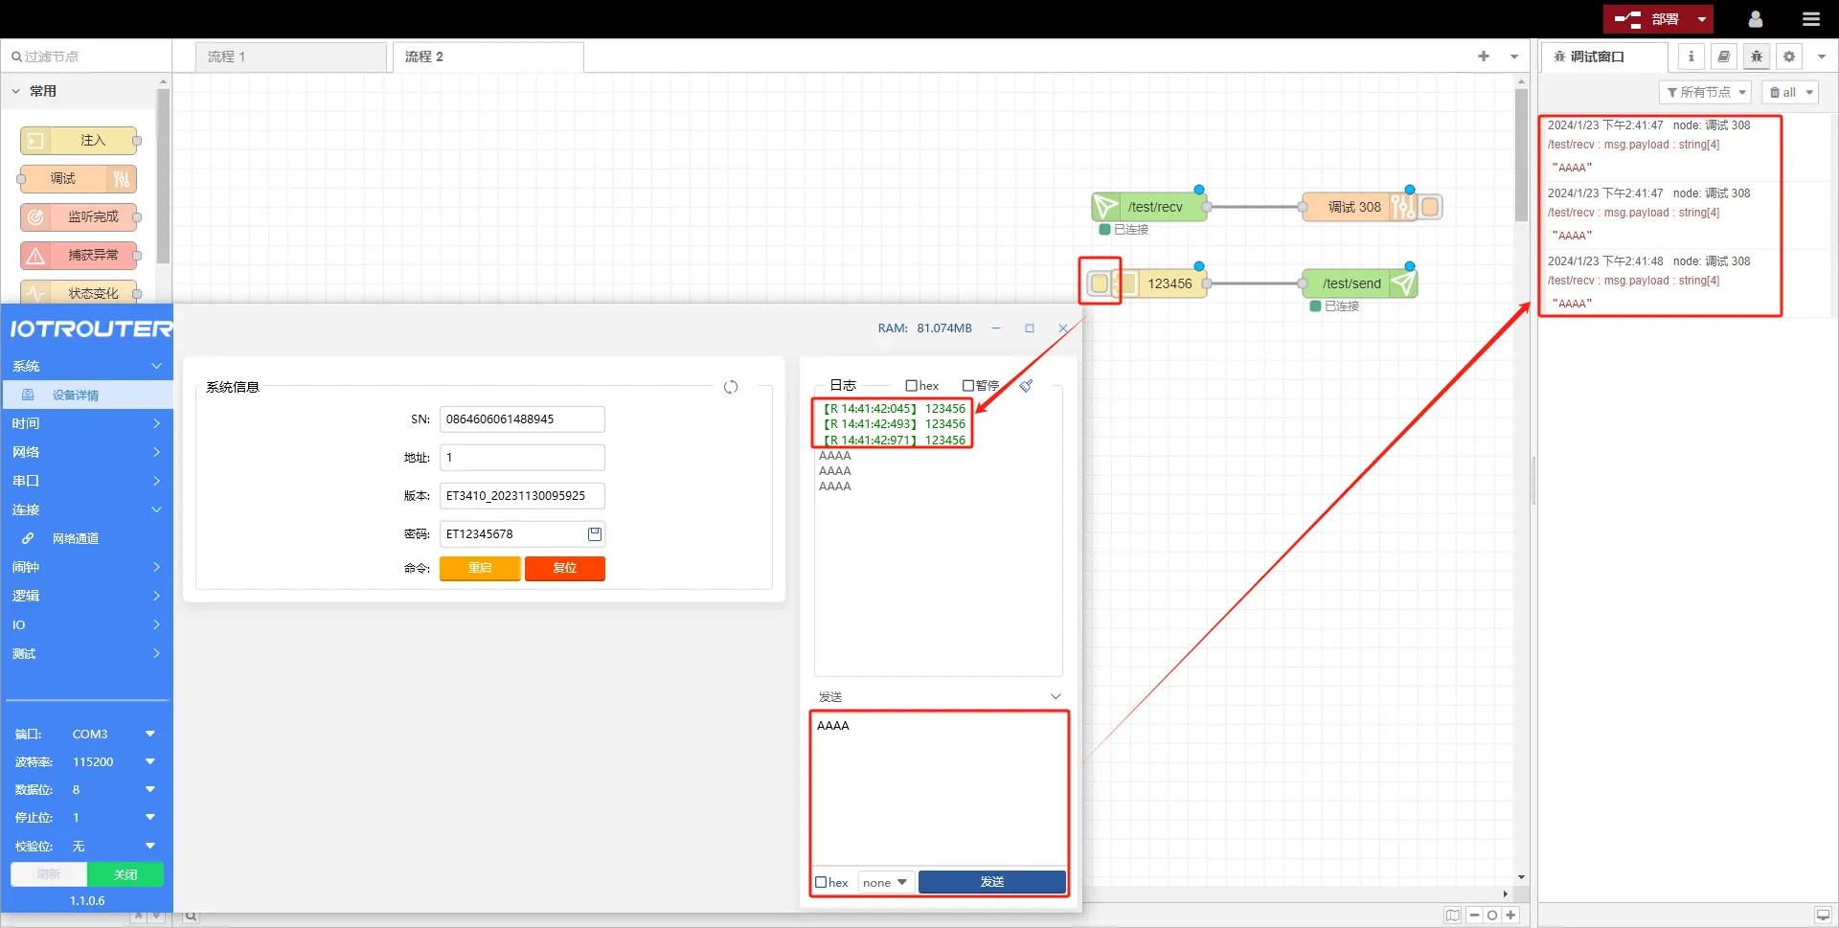Screen dimensions: 1839x928
Task: Open the 所有节点 filter dropdown
Action: (x=1704, y=92)
